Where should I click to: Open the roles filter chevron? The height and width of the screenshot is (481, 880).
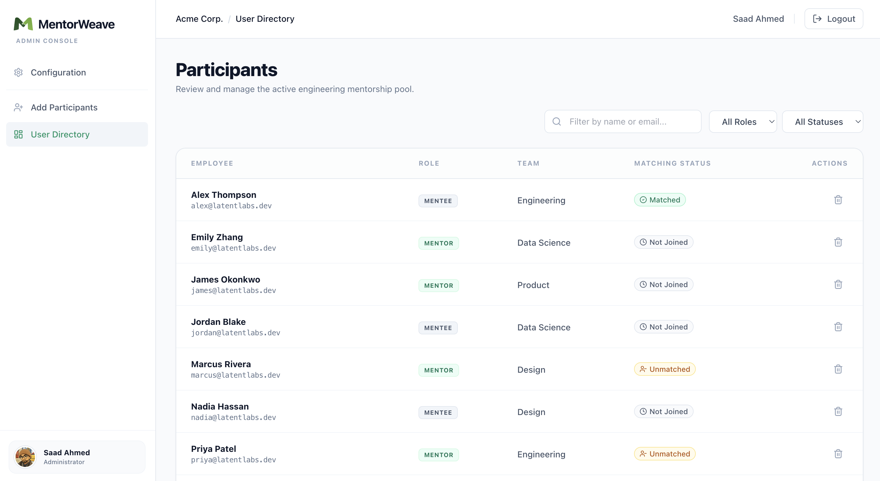[772, 121]
